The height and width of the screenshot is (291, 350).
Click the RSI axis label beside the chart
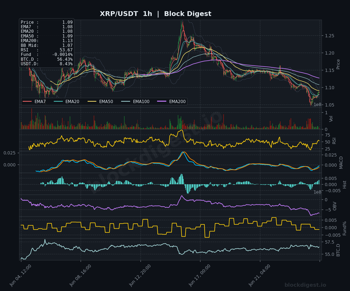click(334, 141)
